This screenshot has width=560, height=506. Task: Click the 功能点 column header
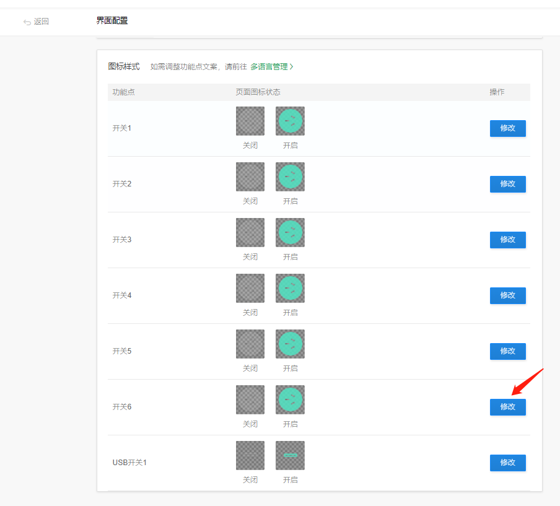(124, 92)
